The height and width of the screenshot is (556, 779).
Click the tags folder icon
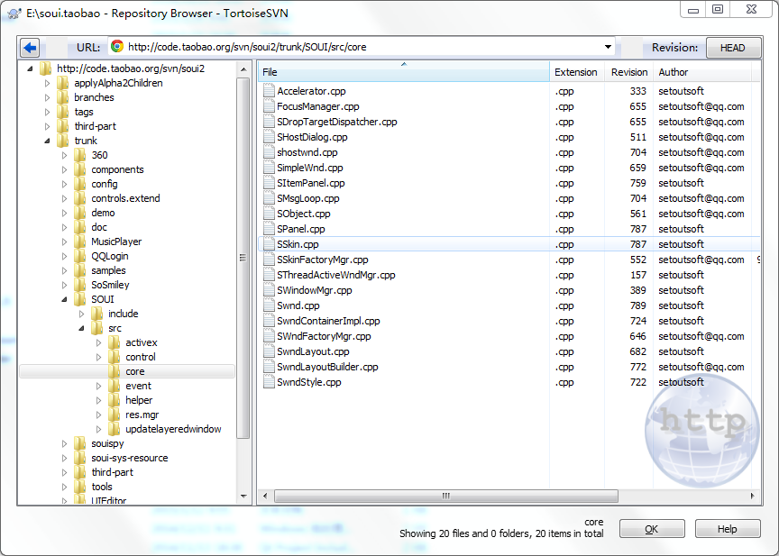point(62,112)
